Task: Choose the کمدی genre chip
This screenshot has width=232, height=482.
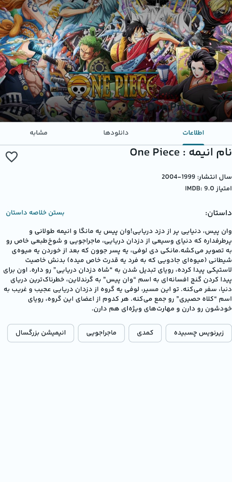Action: [x=145, y=333]
